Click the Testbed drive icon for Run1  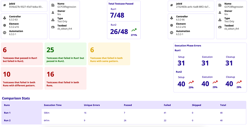[53, 27]
